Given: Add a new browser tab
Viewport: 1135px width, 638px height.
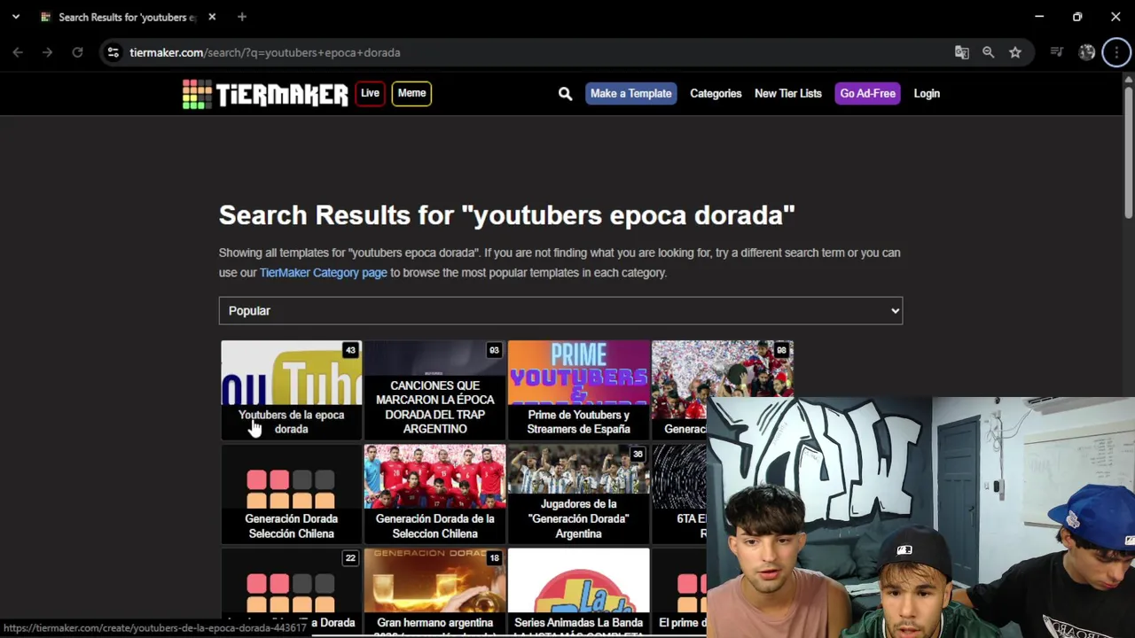Looking at the screenshot, I should point(242,17).
